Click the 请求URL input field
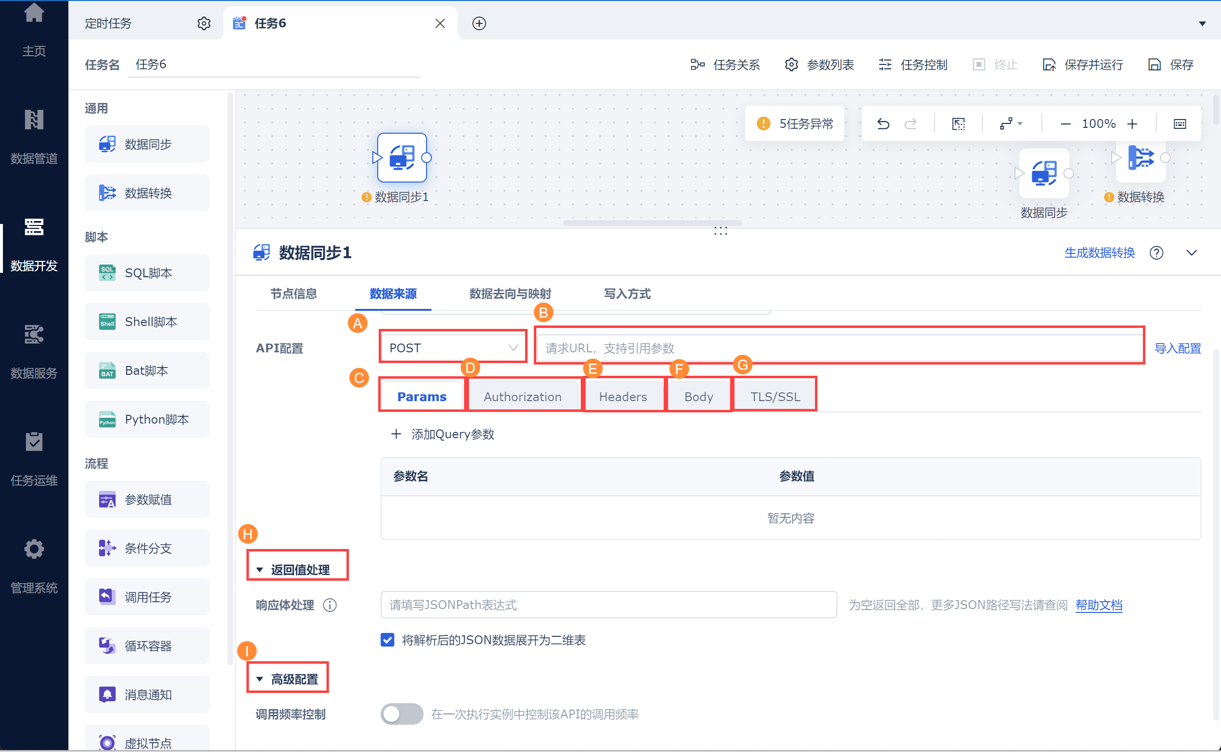 pyautogui.click(x=838, y=347)
